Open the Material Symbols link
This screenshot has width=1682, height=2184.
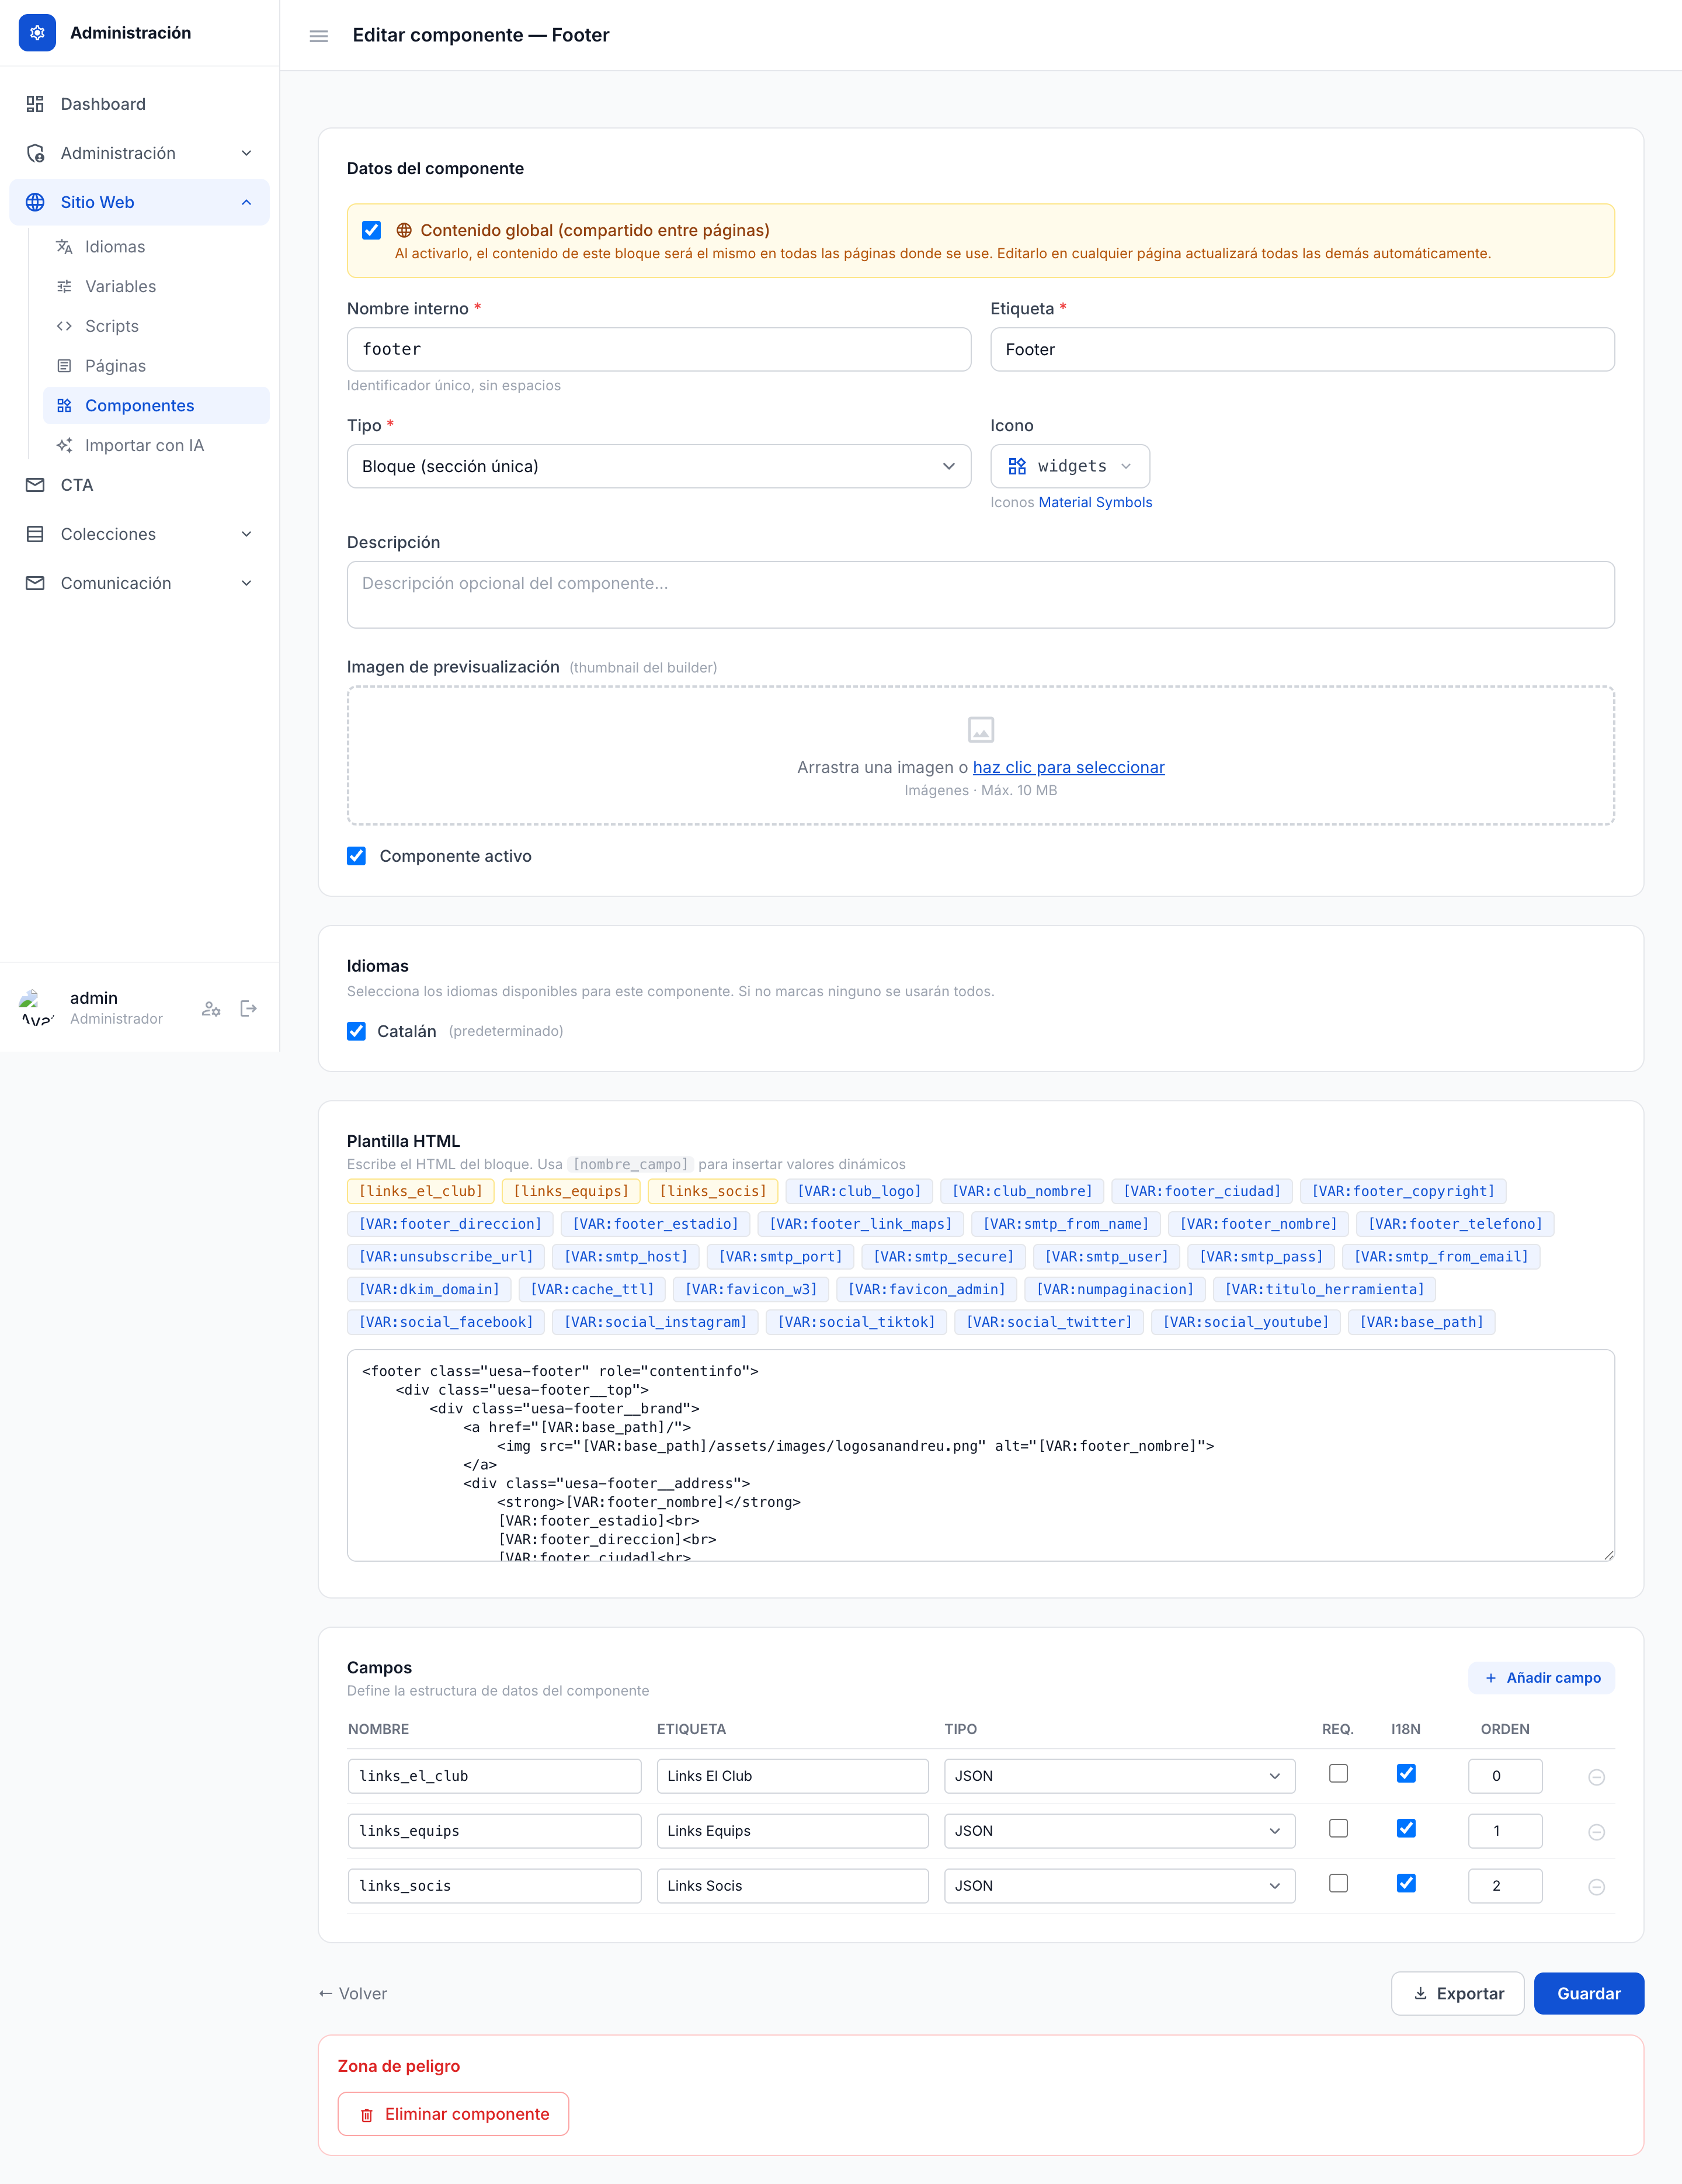(x=1096, y=503)
